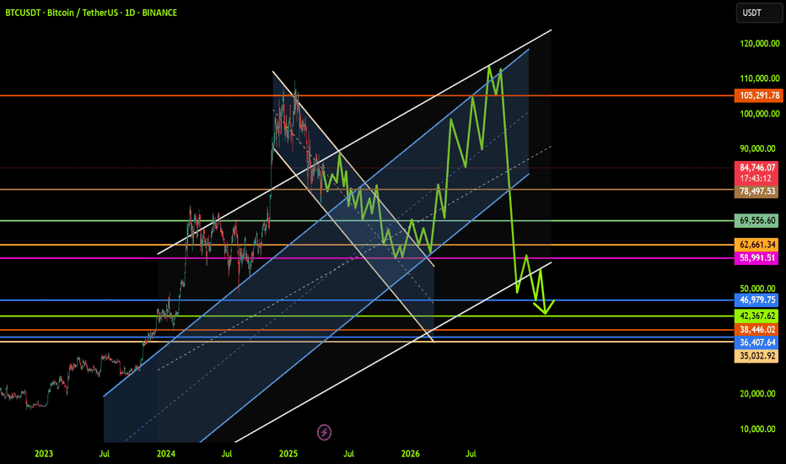Select the 38,446.02 orange price label
The height and width of the screenshot is (464, 786).
756,330
